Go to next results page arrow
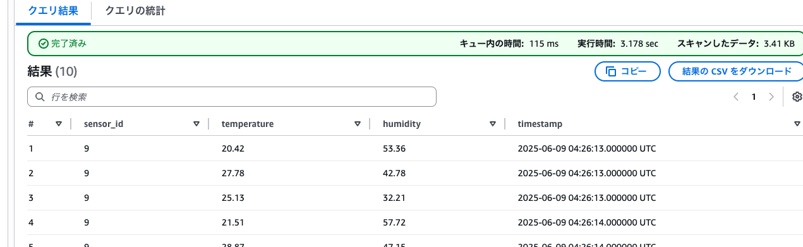This screenshot has width=803, height=247. pos(771,97)
